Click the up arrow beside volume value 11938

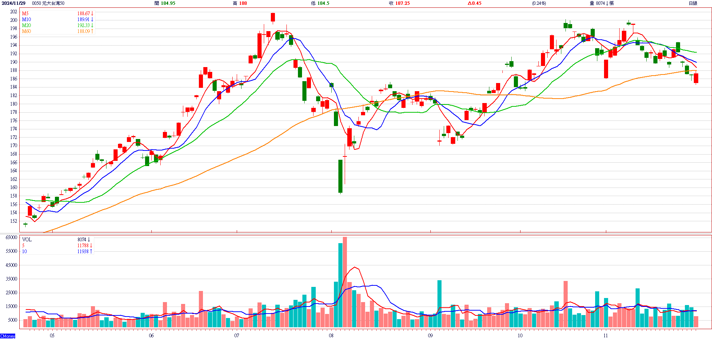point(91,252)
